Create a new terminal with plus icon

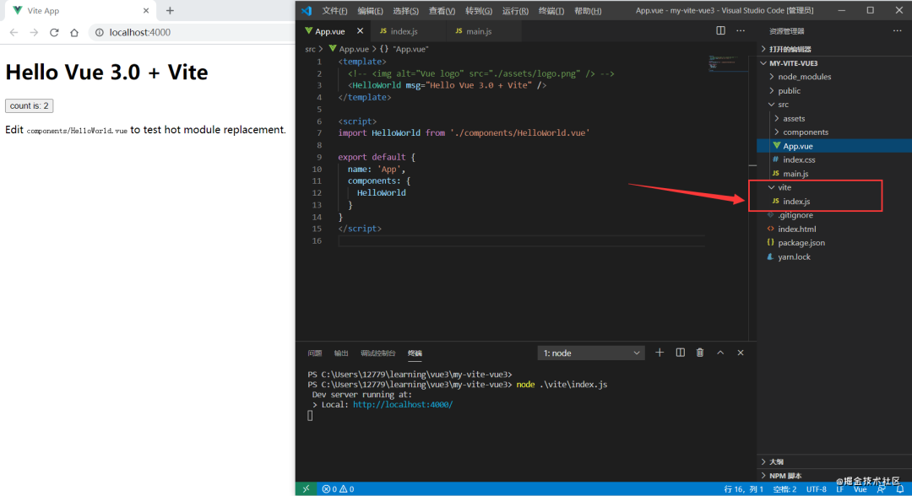pyautogui.click(x=660, y=353)
